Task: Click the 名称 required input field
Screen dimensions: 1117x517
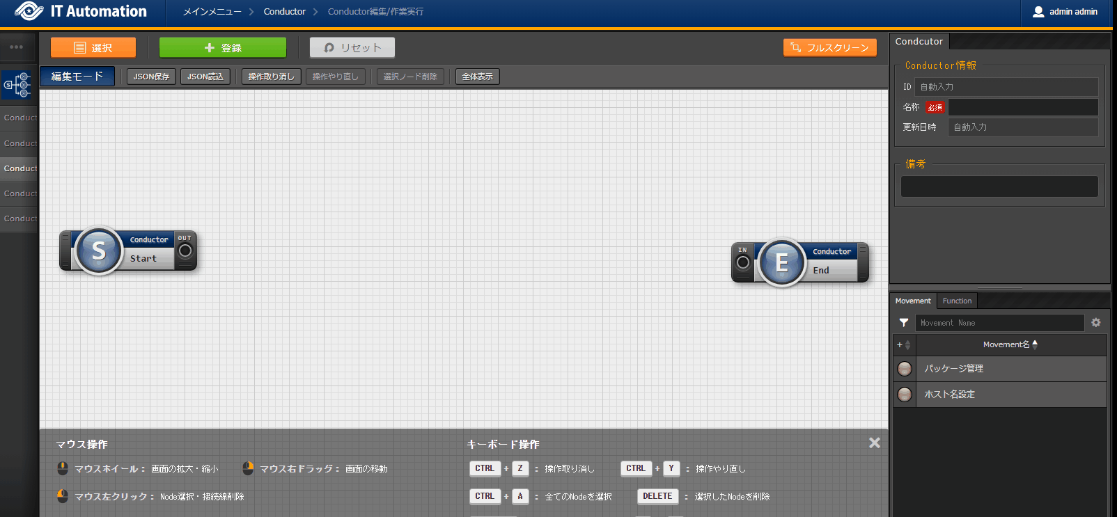Action: point(1022,107)
